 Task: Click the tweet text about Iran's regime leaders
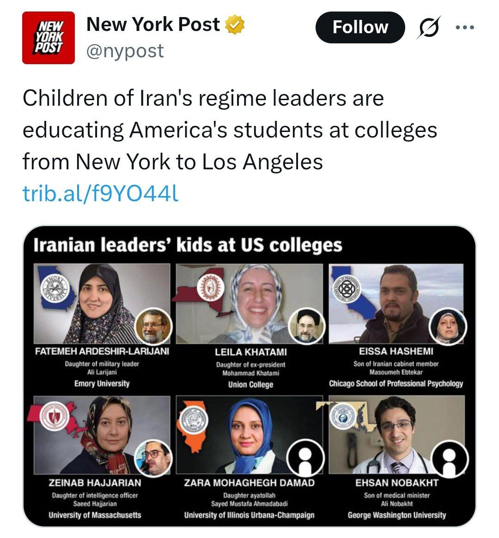[x=230, y=130]
